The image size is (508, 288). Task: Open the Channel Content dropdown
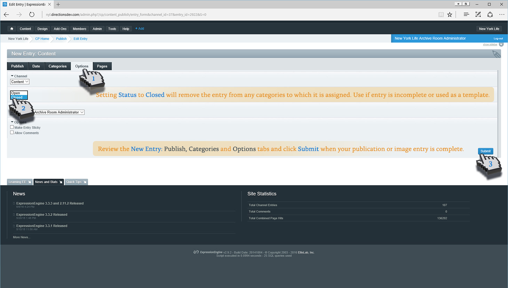(x=19, y=82)
